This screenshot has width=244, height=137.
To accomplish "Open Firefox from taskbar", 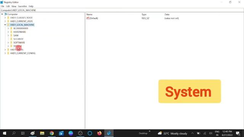I will coord(99,133).
